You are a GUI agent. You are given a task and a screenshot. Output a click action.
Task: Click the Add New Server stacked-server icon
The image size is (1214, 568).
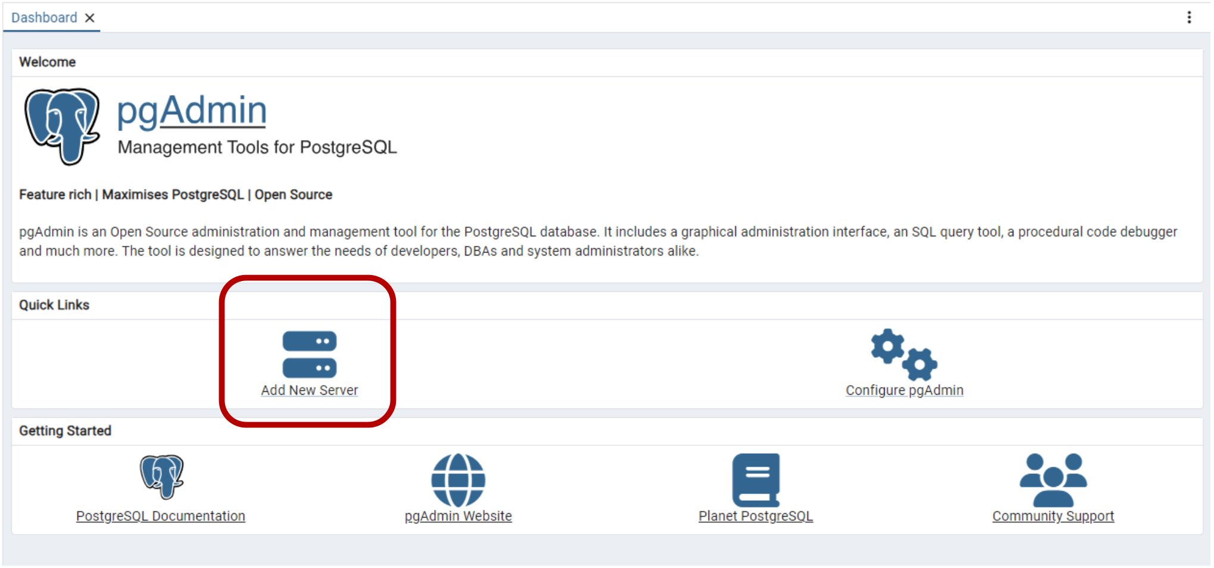click(x=310, y=355)
